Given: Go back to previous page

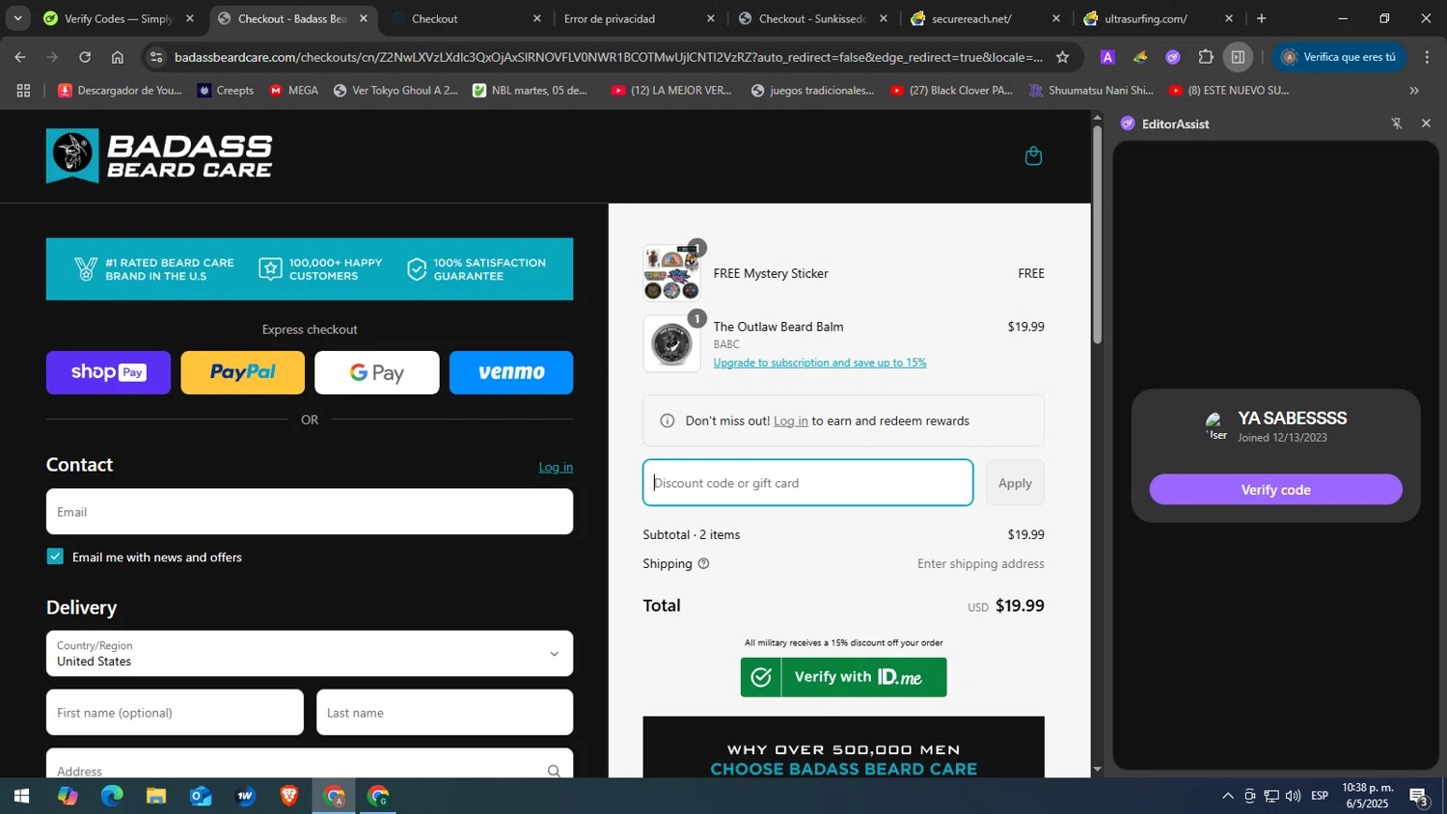Looking at the screenshot, I should [20, 57].
